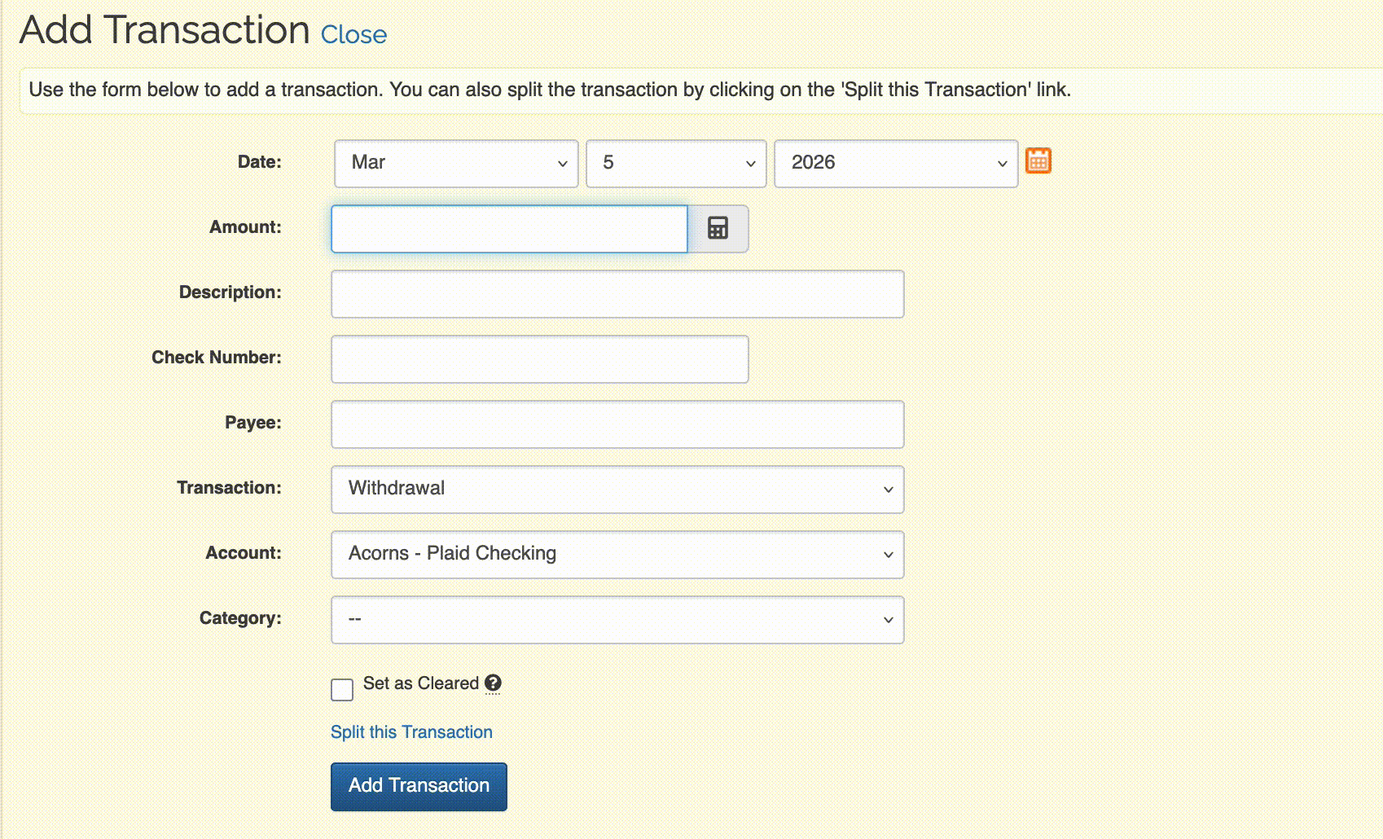This screenshot has height=839, width=1383.
Task: Focus the Amount input field
Action: pos(509,229)
